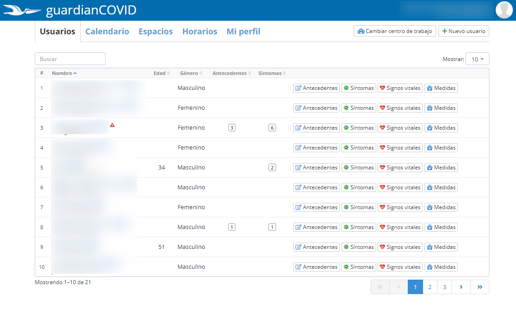
Task: Open Antecedentes for row 3
Action: [316, 128]
